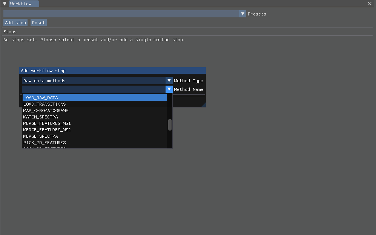Click the Raw data methods combo field
Image resolution: width=376 pixels, height=235 pixels.
[94, 81]
